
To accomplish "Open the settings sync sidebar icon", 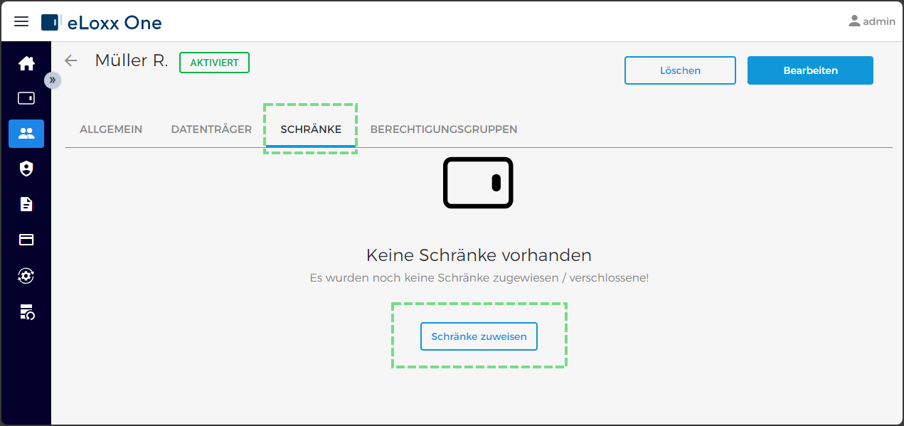I will click(26, 275).
